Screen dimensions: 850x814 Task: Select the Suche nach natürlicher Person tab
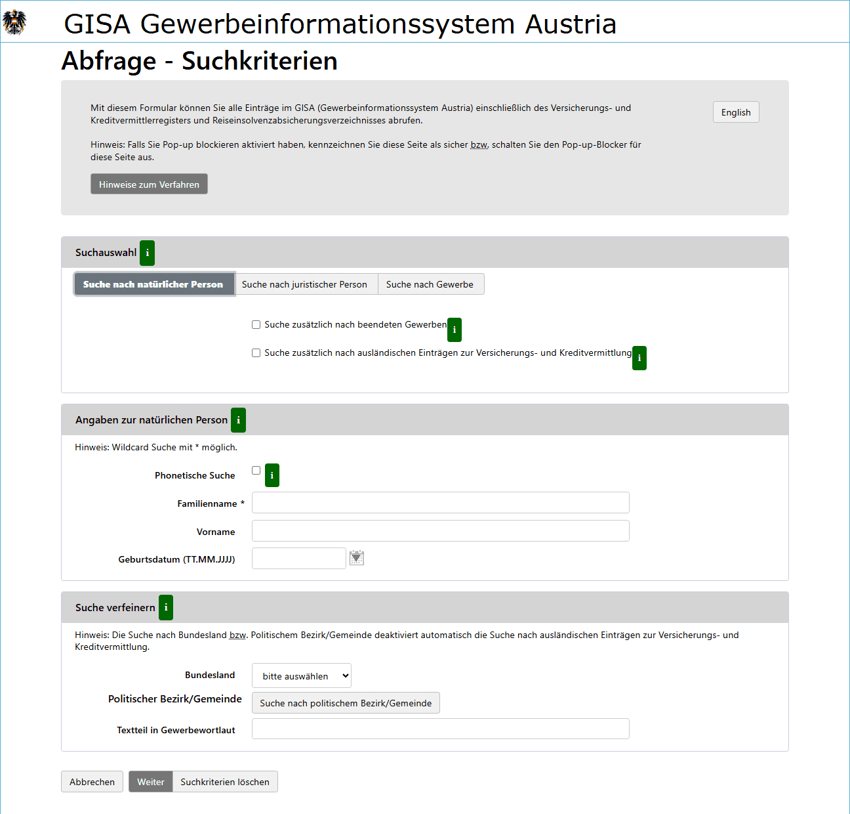[x=154, y=284]
